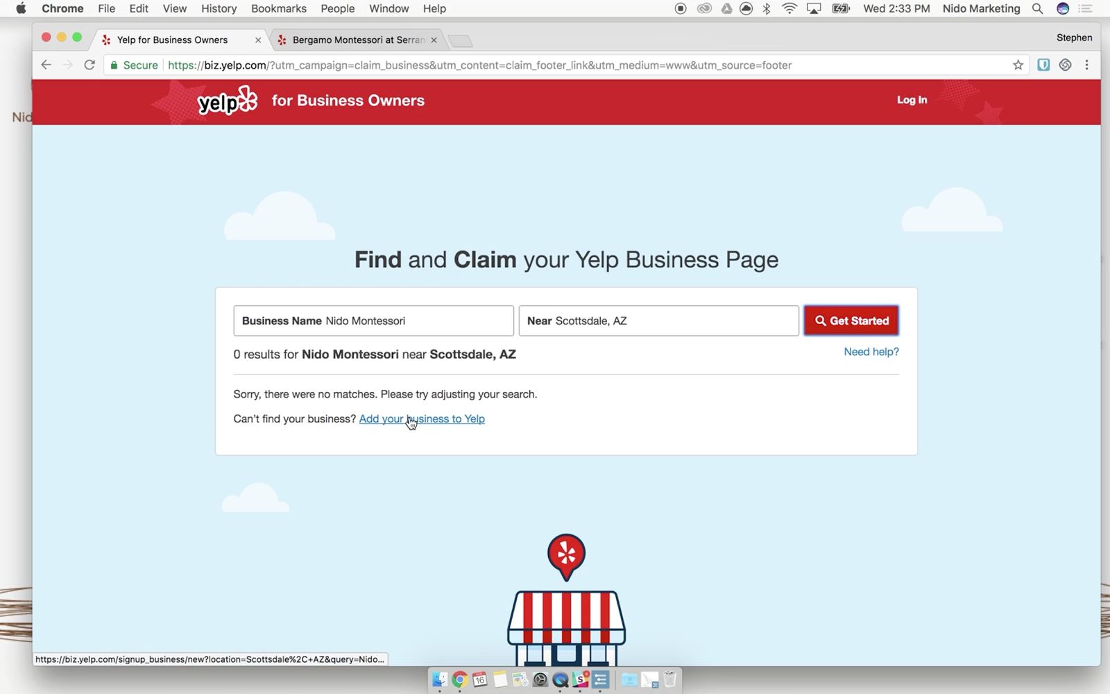Open the Stephen profile switcher

pyautogui.click(x=1074, y=37)
